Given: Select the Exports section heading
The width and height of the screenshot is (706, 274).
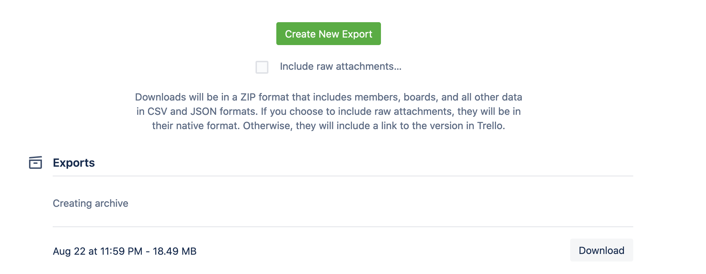Looking at the screenshot, I should [74, 163].
